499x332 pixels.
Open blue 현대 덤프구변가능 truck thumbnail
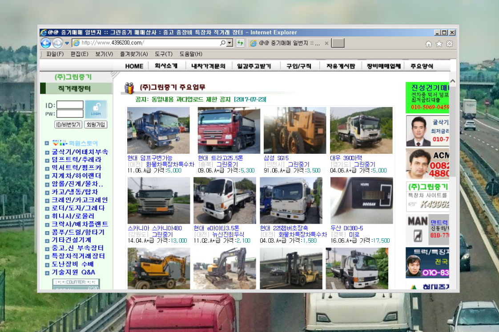pyautogui.click(x=158, y=130)
